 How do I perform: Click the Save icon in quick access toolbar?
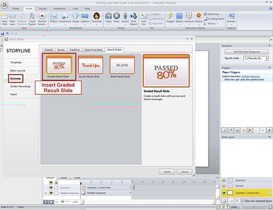[x=2, y=34]
